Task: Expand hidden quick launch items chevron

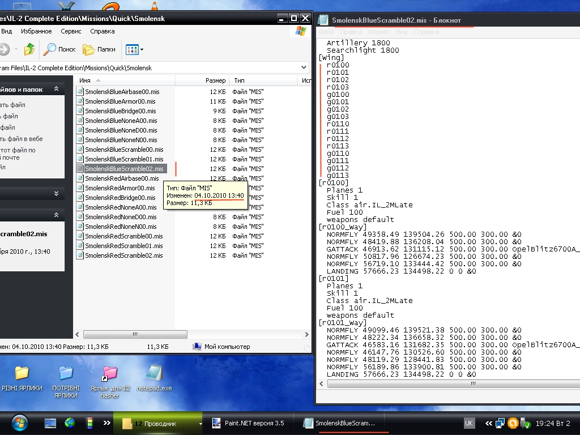Action: [106, 423]
